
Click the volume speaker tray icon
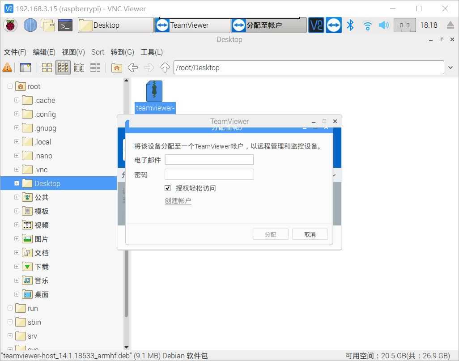384,25
